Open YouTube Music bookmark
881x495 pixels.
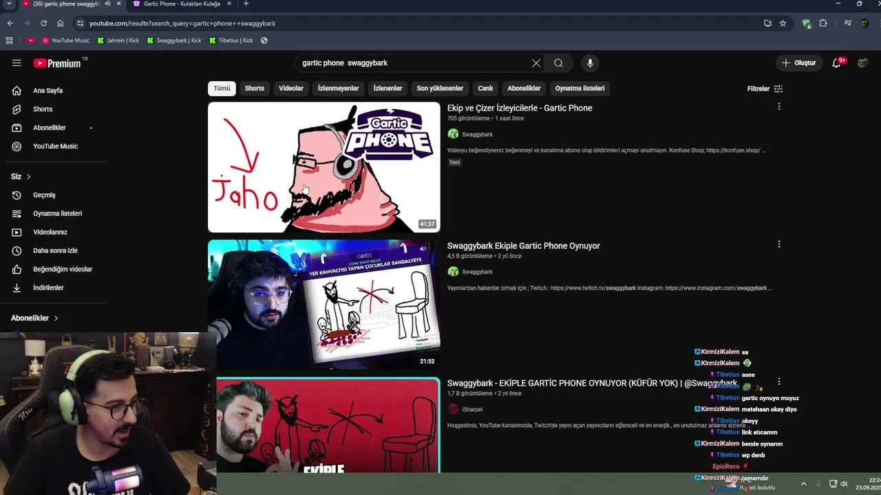coord(66,41)
